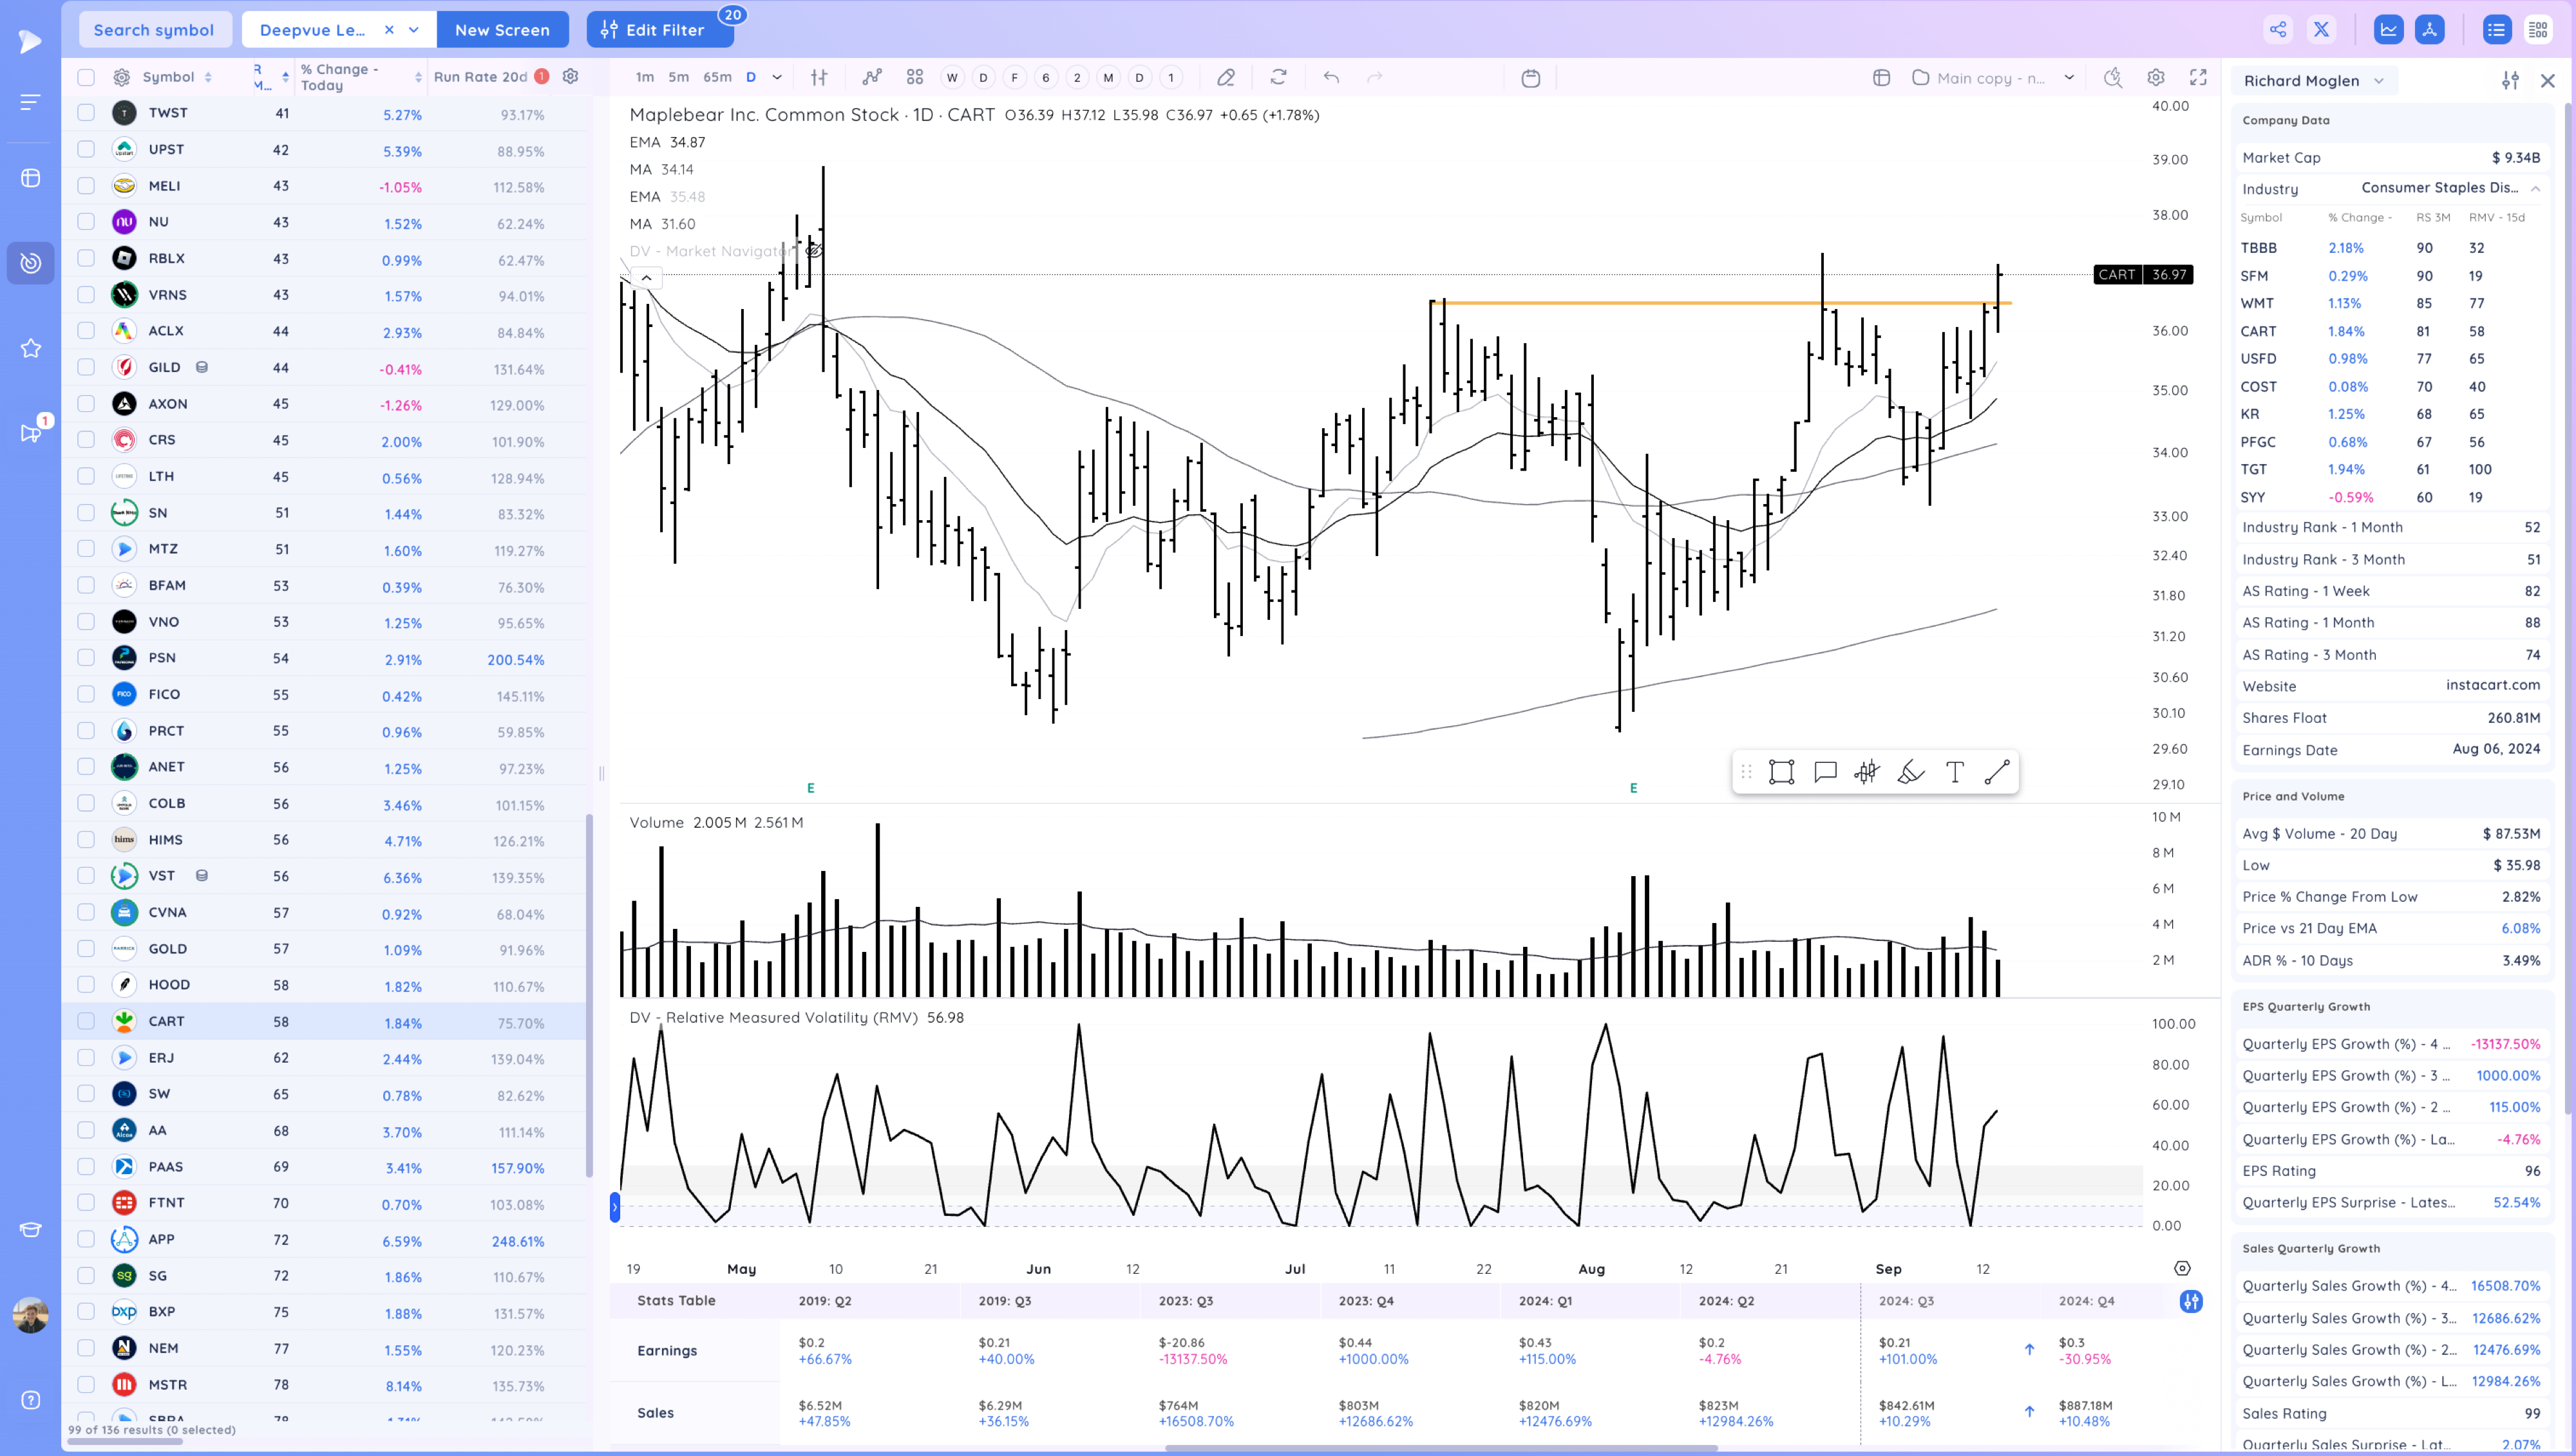Click the undo arrow in chart toolbar
The image size is (2576, 1456).
[x=1331, y=78]
